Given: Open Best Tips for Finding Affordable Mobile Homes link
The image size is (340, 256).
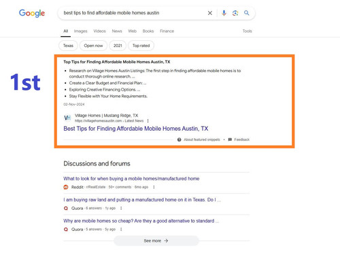Looking at the screenshot, I should coord(136,129).
